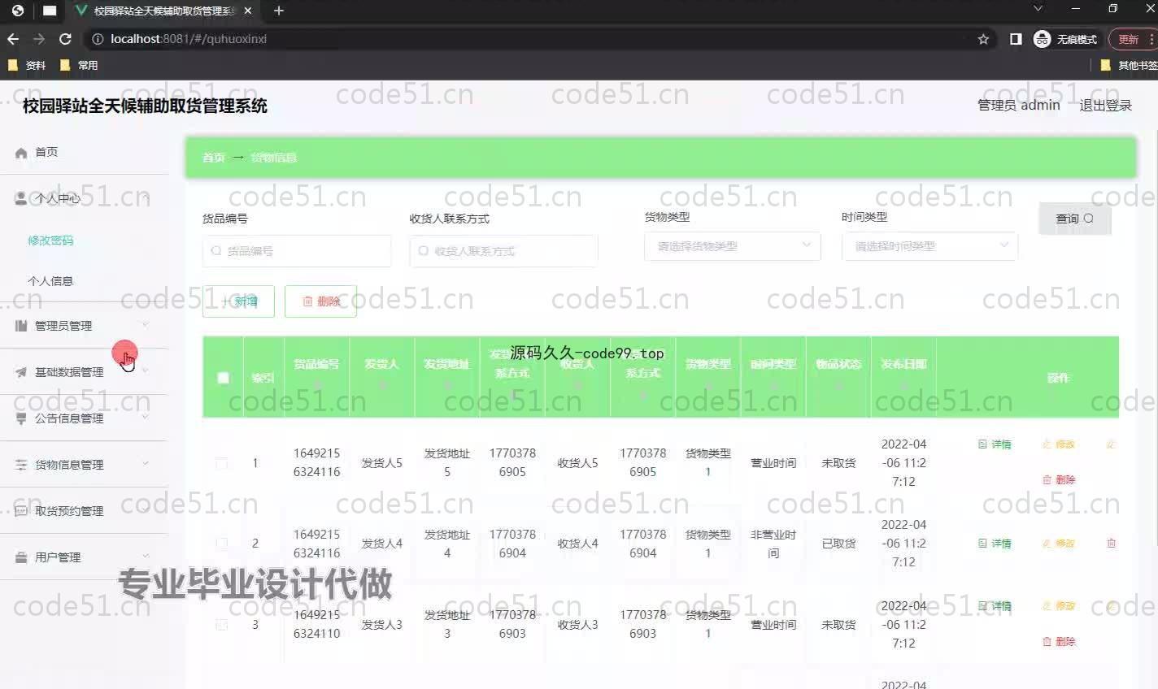Click the user icon beside 个人中心
The height and width of the screenshot is (689, 1158).
(21, 198)
